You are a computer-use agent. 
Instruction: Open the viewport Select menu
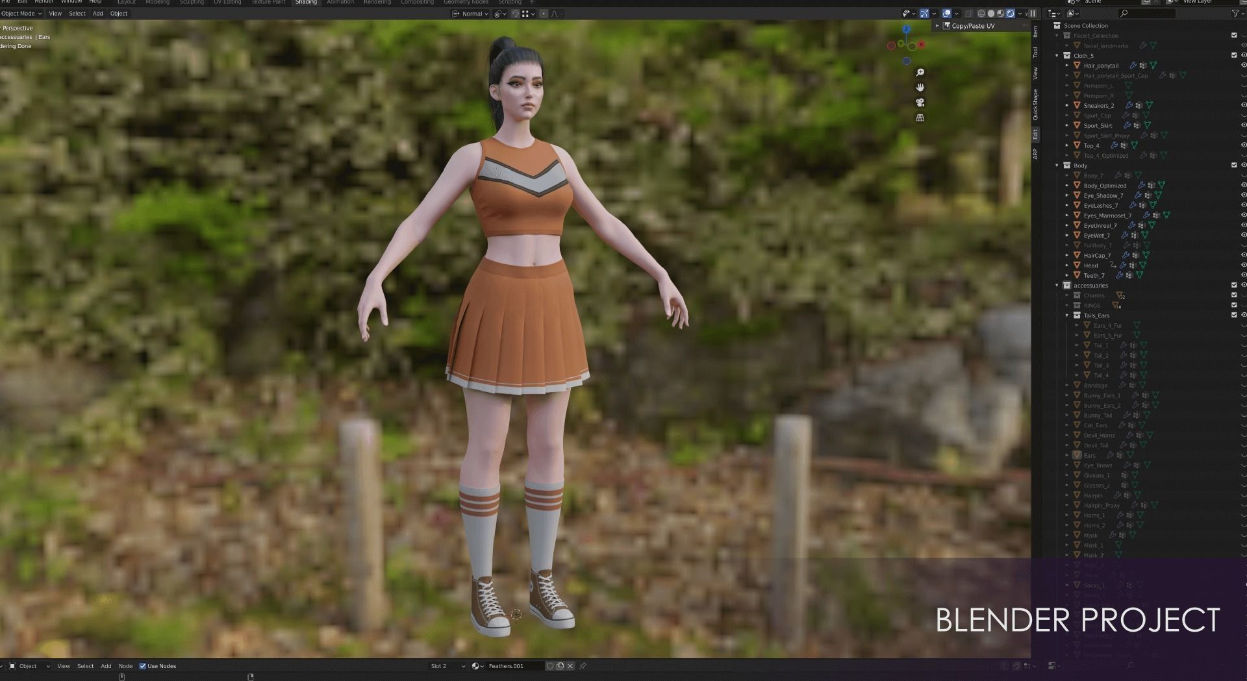click(77, 14)
